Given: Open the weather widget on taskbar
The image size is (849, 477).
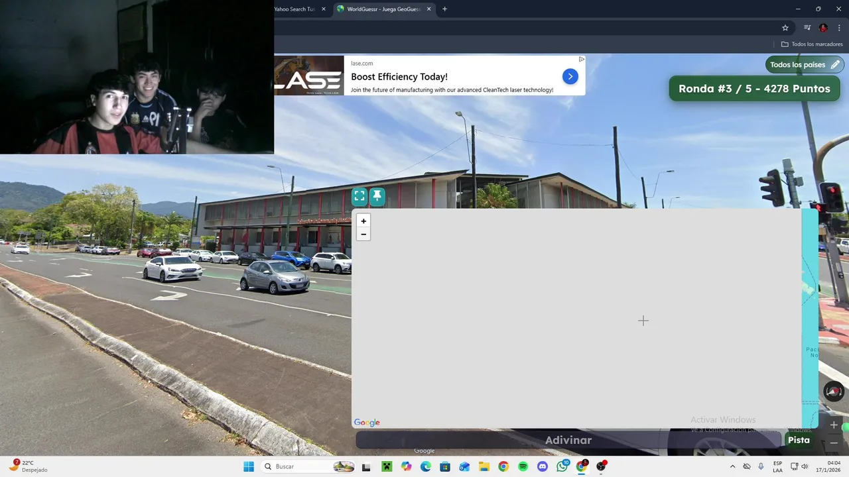Looking at the screenshot, I should click(x=28, y=466).
